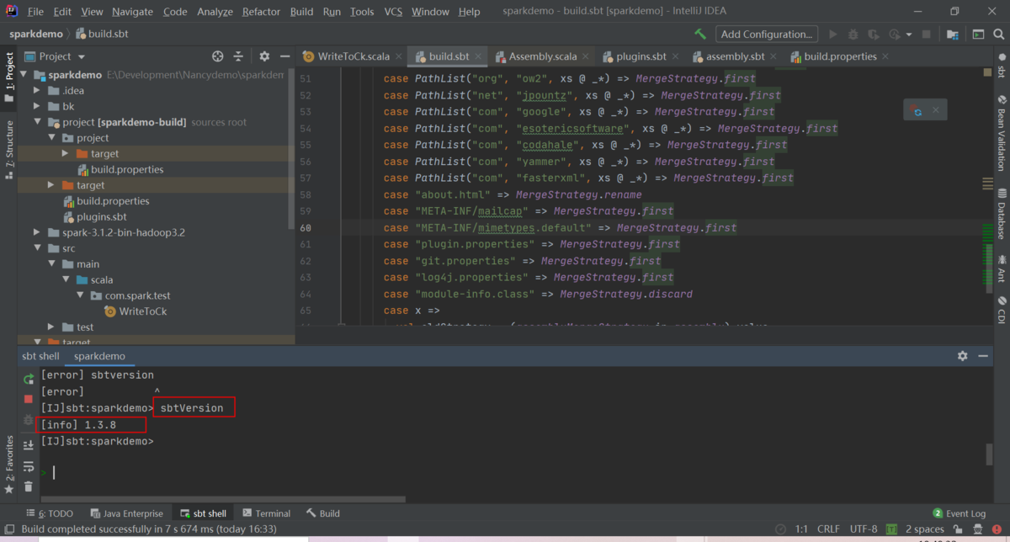Image resolution: width=1010 pixels, height=542 pixels.
Task: Open the VCS menu
Action: (x=393, y=12)
